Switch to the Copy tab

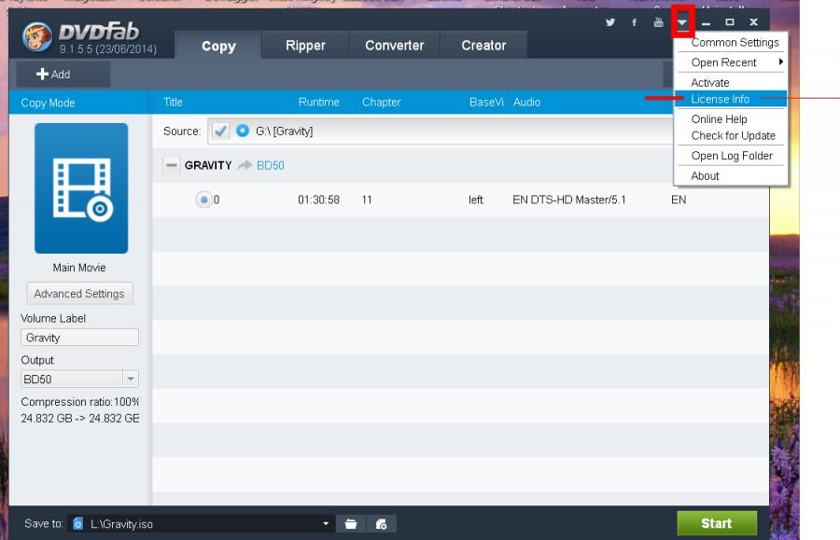[218, 46]
